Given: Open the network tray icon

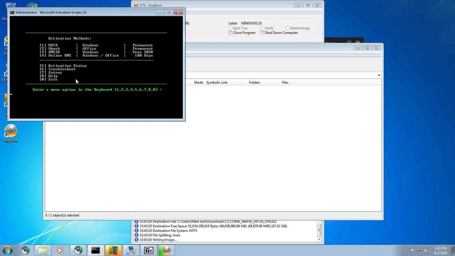Looking at the screenshot, I should 419,251.
